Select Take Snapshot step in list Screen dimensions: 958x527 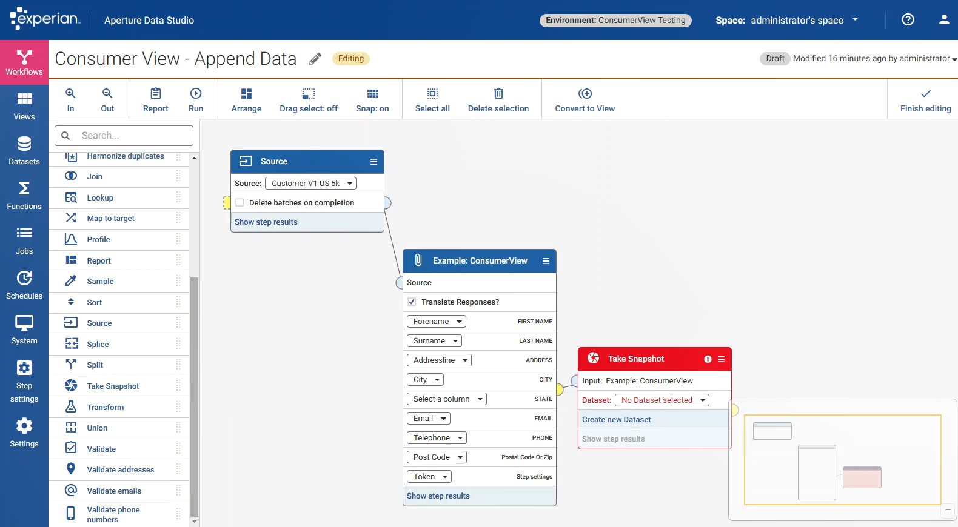tap(119, 386)
